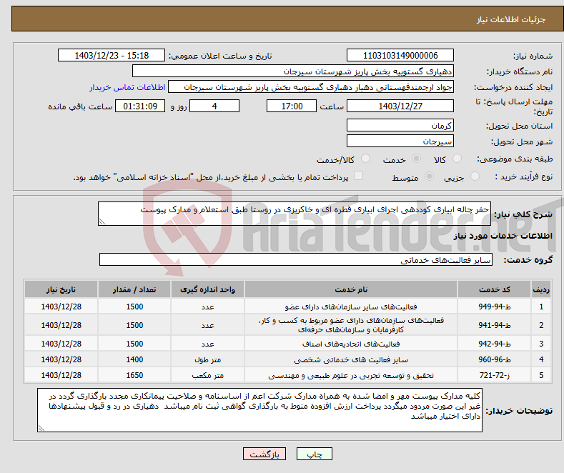This screenshot has height=473, width=564.
Task: Click the تاریخ نیاز column header
Action: pos(61,289)
